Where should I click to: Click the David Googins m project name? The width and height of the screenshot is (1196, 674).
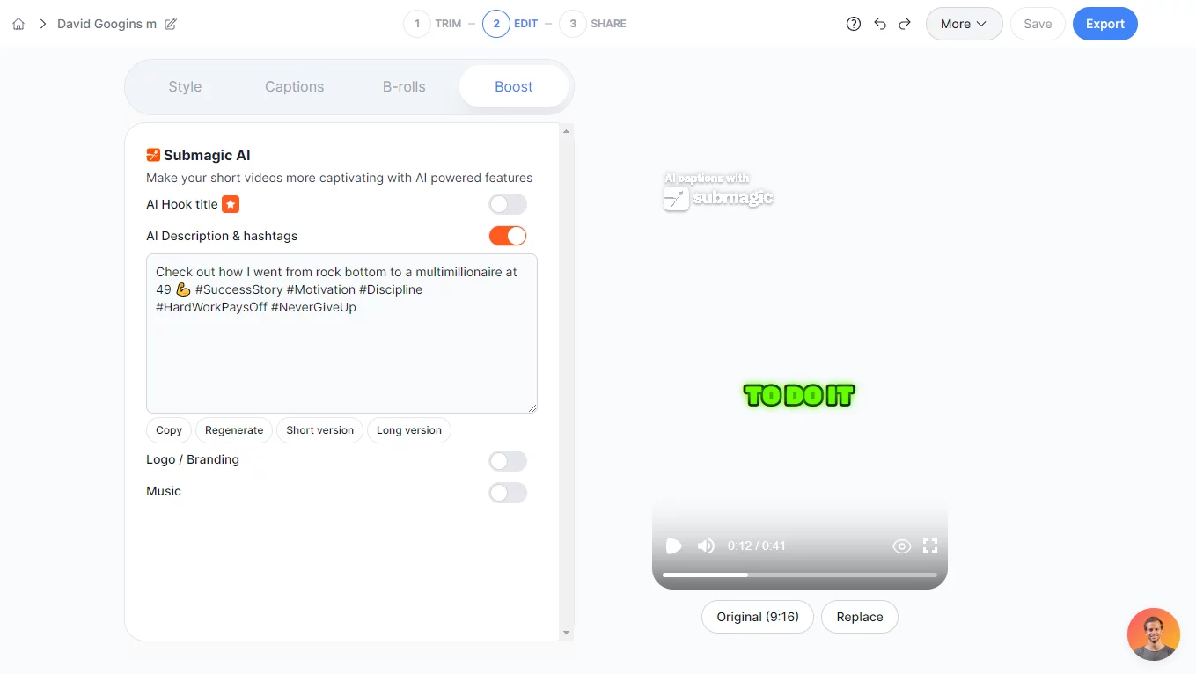(106, 24)
